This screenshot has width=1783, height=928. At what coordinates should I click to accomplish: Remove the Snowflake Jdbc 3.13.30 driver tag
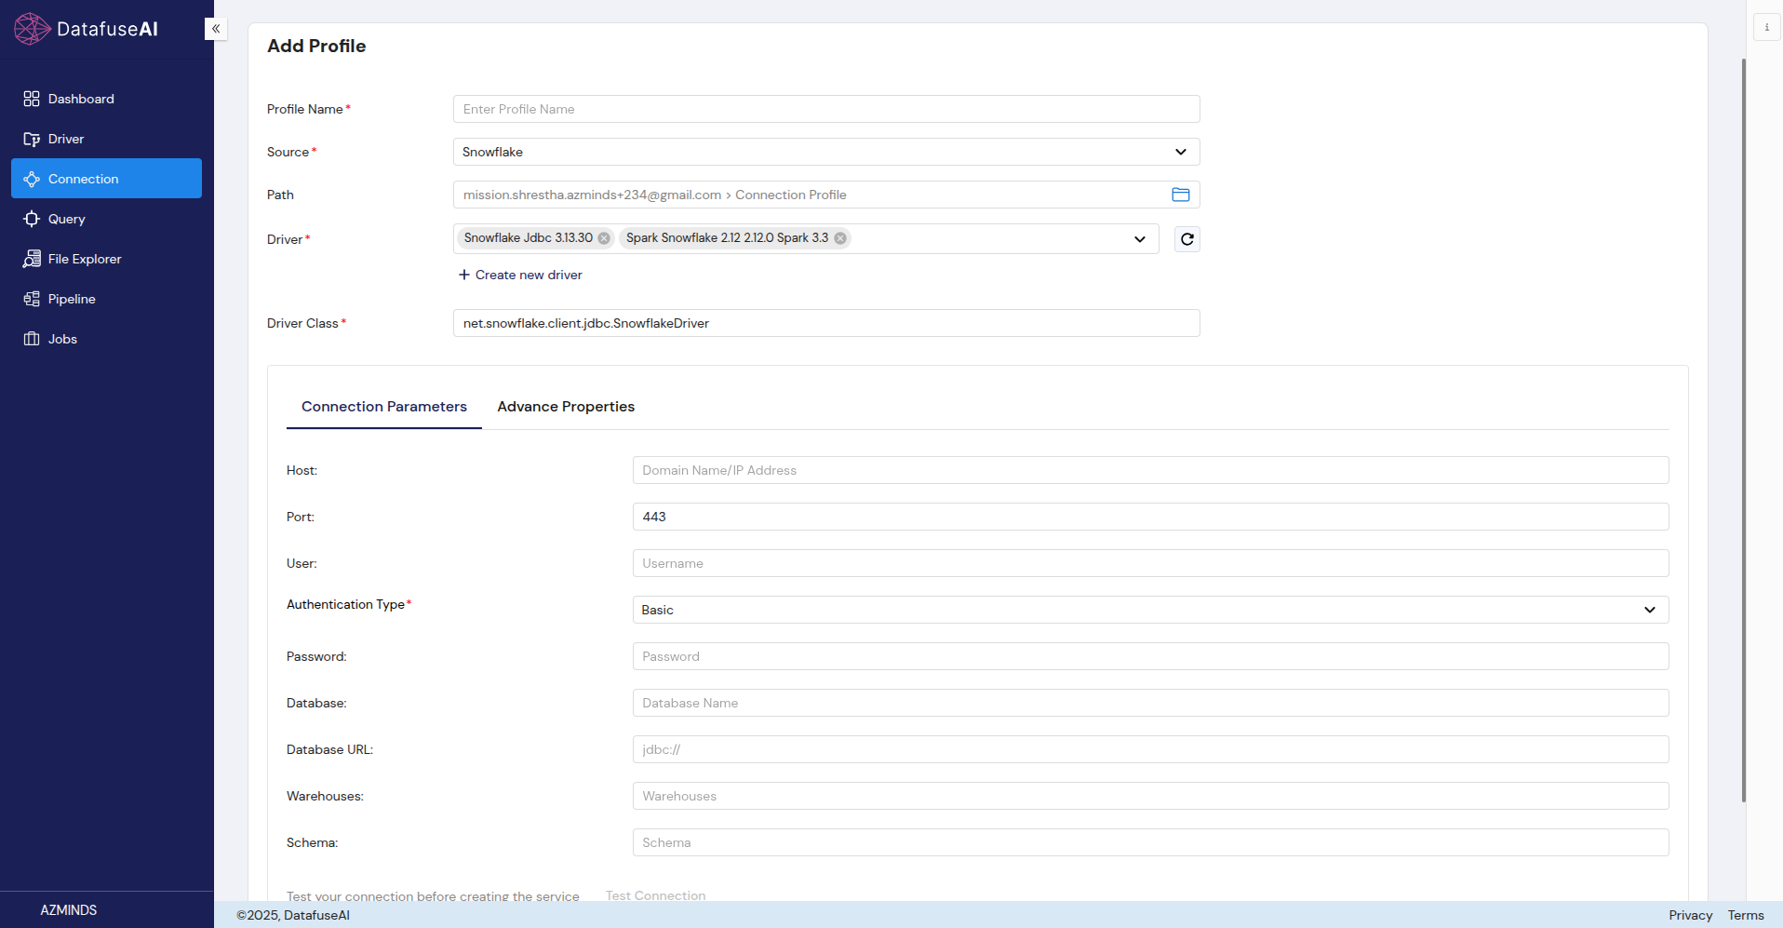click(x=604, y=238)
